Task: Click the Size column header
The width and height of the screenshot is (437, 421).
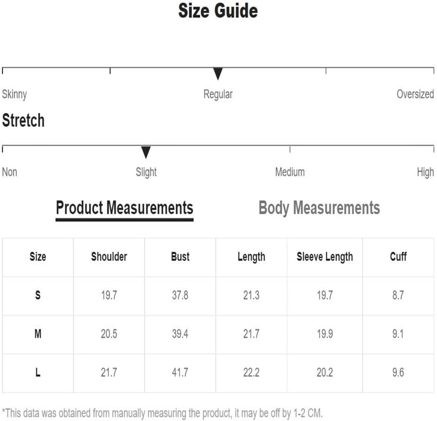Action: click(x=38, y=256)
